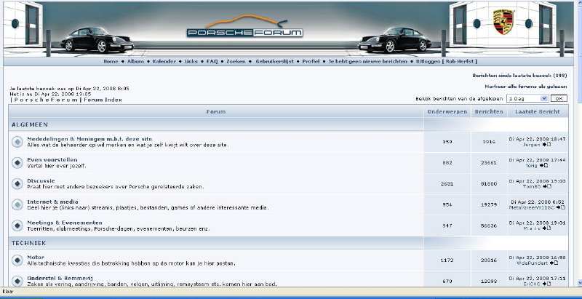View latest post icon next to Tom80
Screen dimensions: 582x299
pyautogui.click(x=547, y=186)
